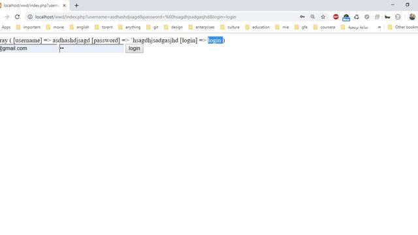This screenshot has height=235, width=418.
Task: Click the circular clock extension icon
Action: pos(367,17)
